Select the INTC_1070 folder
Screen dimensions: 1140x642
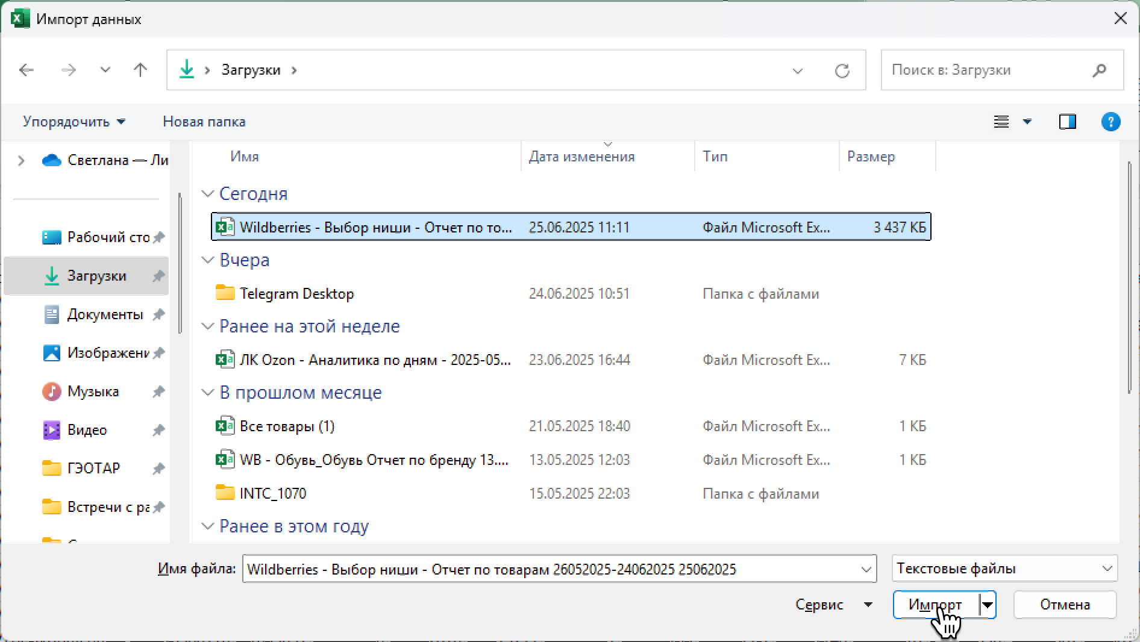pos(571,494)
